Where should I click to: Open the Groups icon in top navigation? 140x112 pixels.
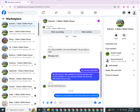pyautogui.click(x=95, y=13)
